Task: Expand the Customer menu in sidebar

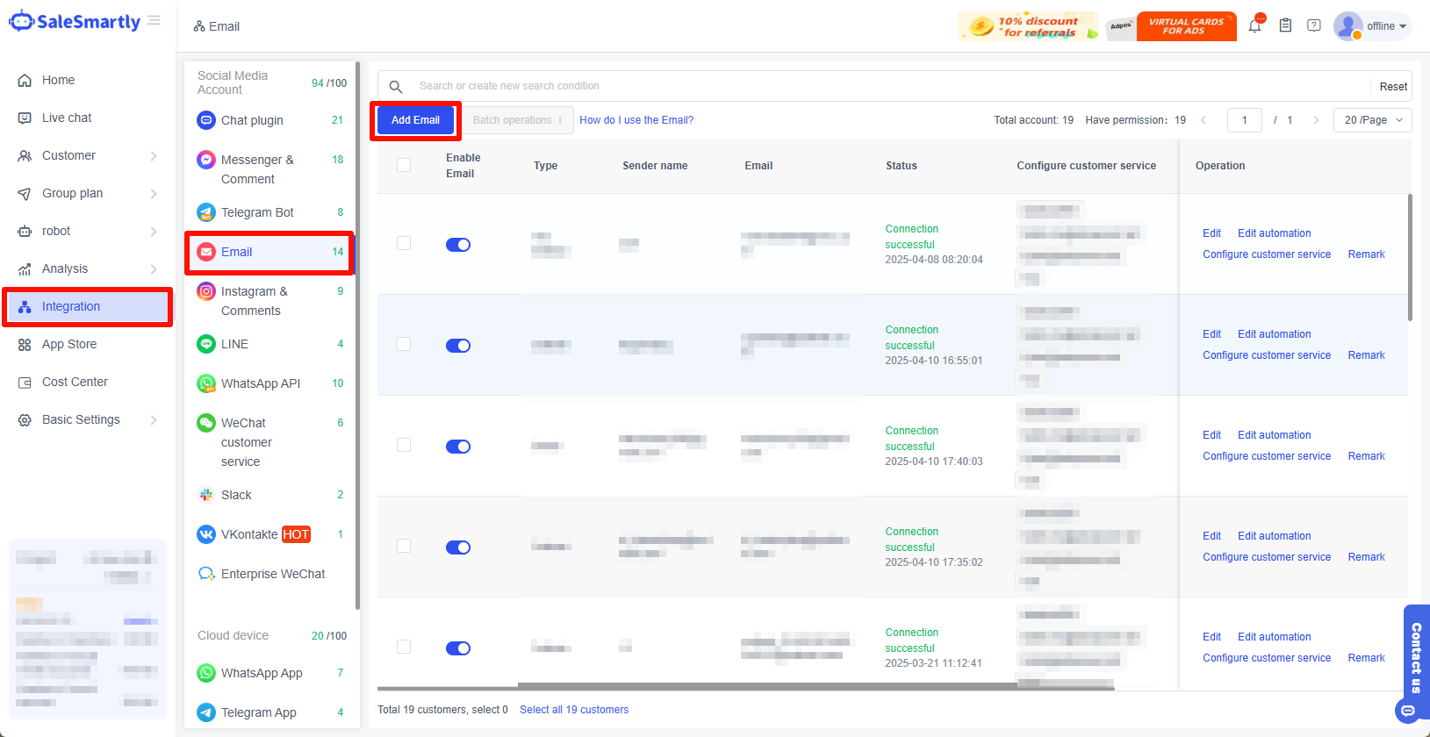Action: 88,155
